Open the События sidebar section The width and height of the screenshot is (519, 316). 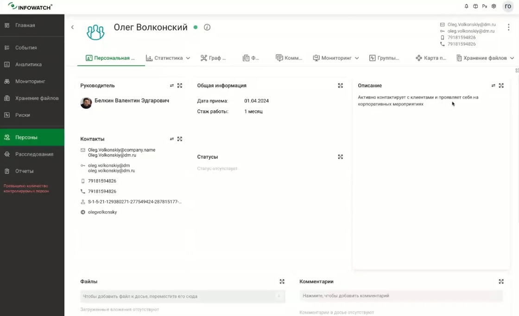pyautogui.click(x=32, y=48)
